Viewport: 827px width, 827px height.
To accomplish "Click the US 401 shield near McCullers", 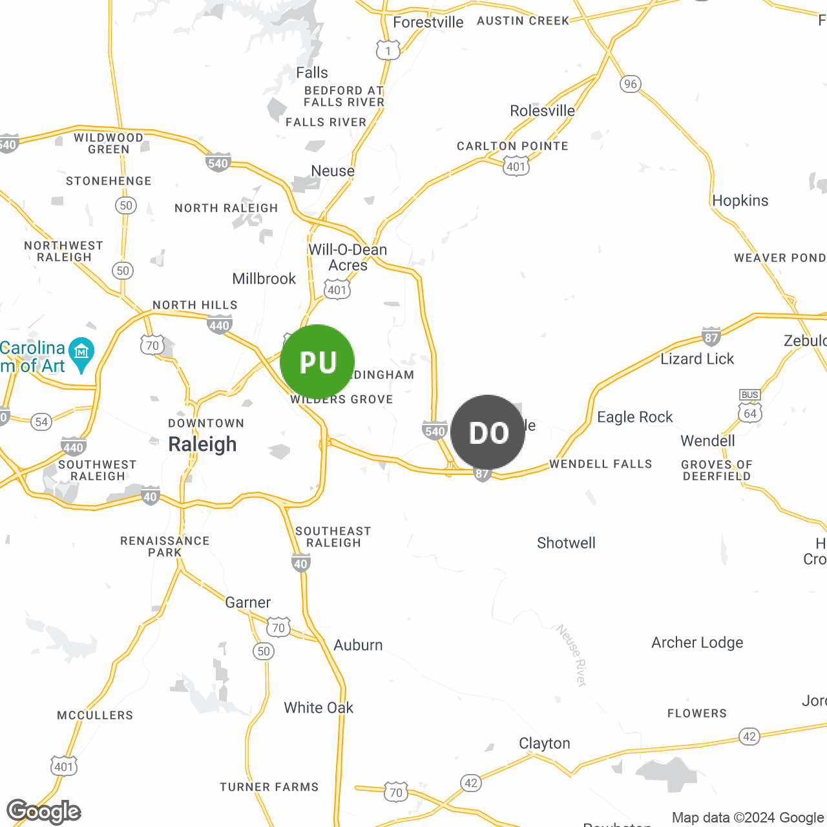I will (x=64, y=767).
